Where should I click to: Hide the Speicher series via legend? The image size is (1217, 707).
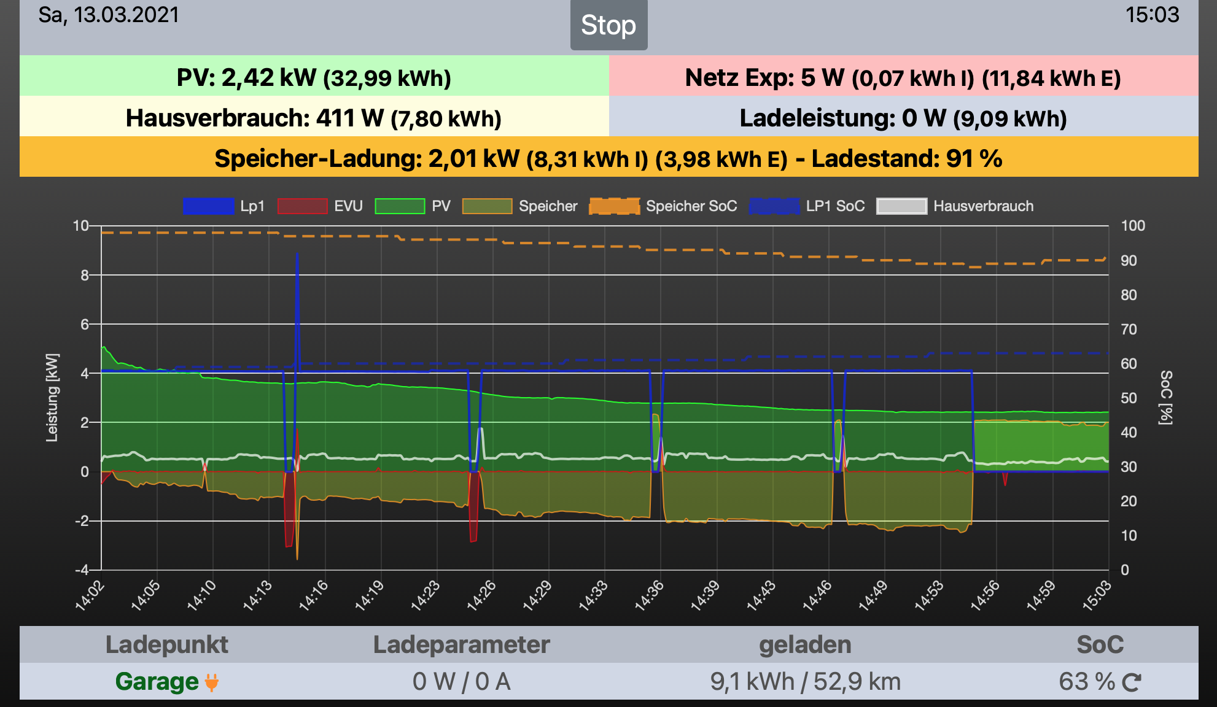[x=487, y=206]
